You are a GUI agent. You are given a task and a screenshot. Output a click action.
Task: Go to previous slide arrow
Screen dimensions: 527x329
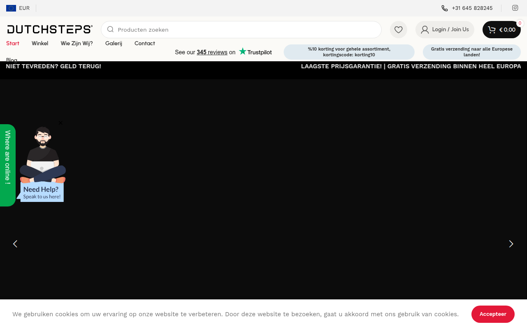pos(15,244)
